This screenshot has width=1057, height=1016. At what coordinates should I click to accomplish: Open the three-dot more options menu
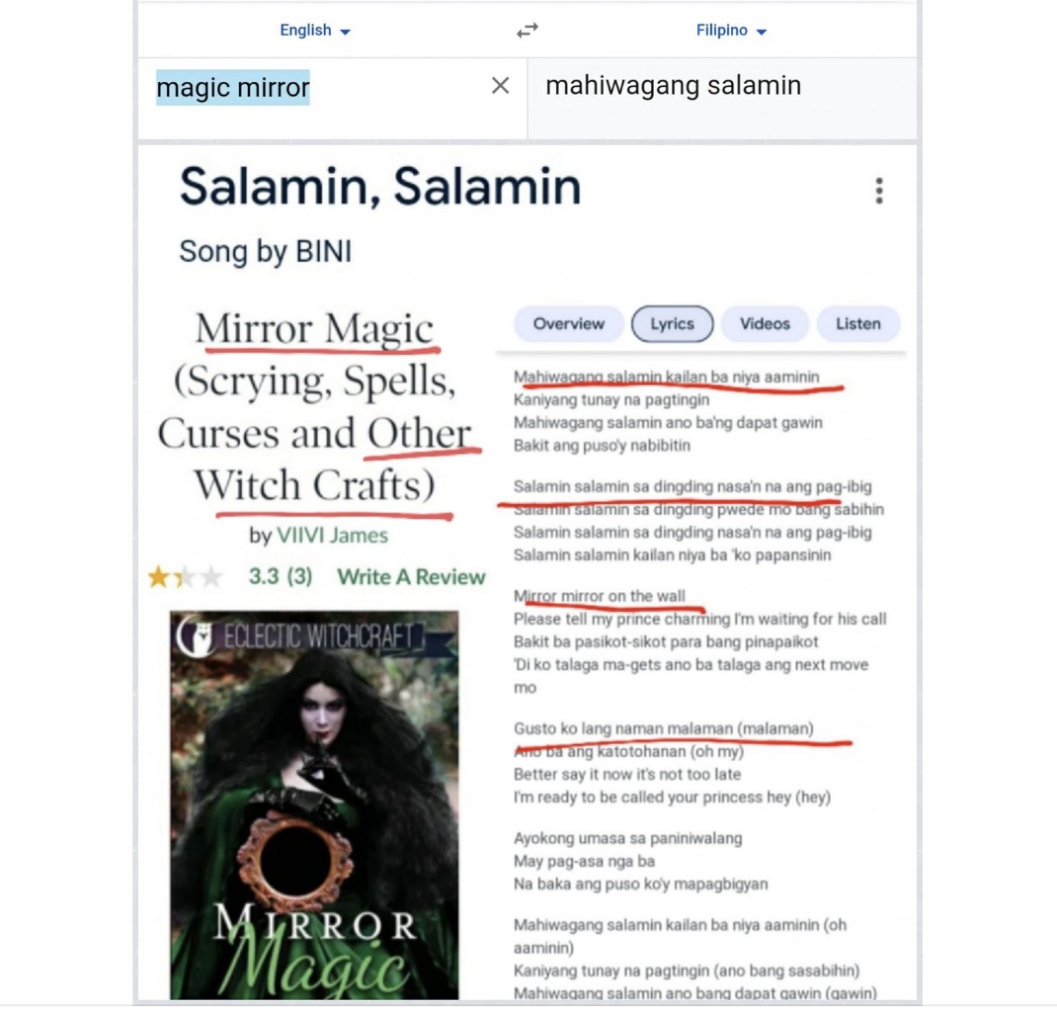(x=879, y=191)
